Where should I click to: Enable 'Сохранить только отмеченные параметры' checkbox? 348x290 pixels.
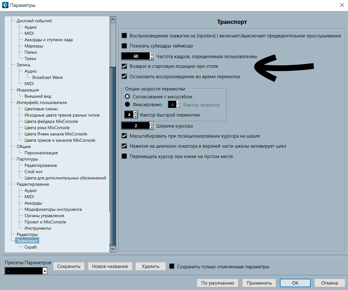(172, 266)
